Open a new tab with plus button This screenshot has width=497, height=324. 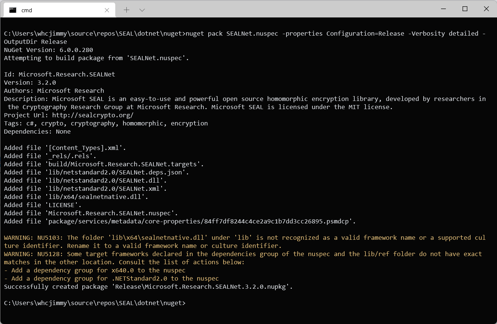[x=126, y=10]
